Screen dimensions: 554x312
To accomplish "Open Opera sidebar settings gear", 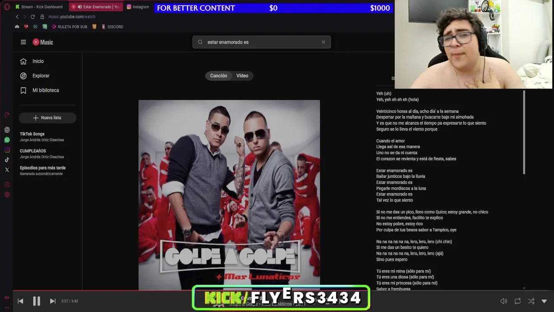I will [7, 195].
